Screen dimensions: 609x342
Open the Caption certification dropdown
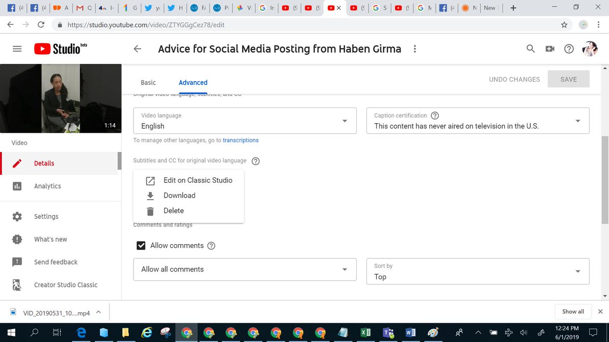point(578,121)
